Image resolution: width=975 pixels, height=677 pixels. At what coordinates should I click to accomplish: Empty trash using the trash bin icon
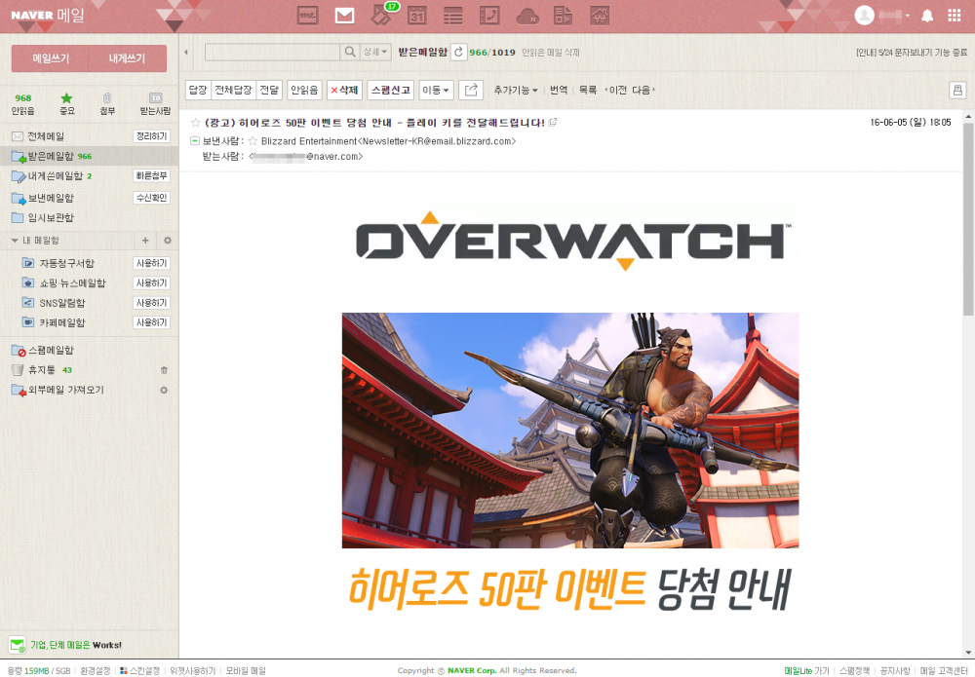click(164, 370)
